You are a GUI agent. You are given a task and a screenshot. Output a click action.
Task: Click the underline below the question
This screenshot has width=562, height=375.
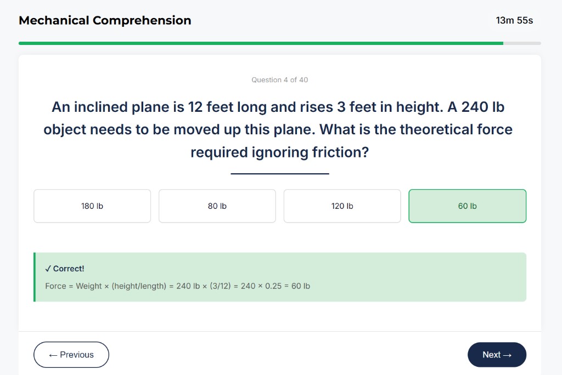(x=279, y=174)
